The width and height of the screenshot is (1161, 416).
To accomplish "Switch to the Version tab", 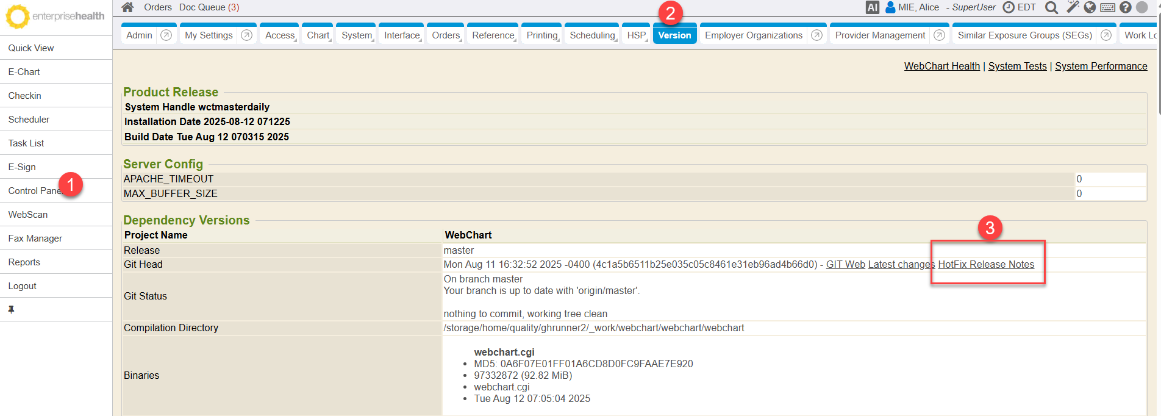I will tap(674, 35).
